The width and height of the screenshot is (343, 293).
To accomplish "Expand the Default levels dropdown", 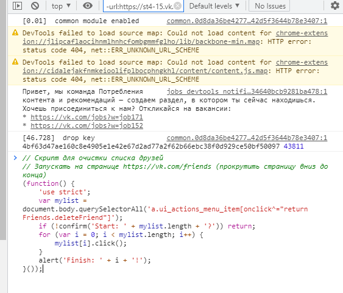I will [x=214, y=6].
